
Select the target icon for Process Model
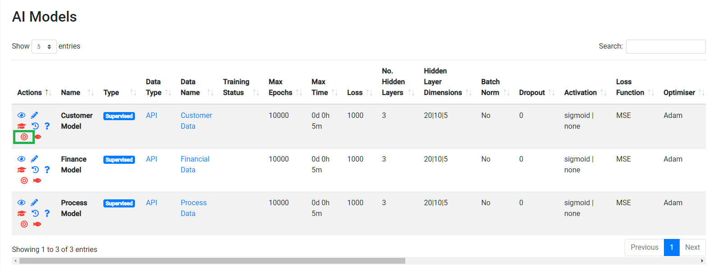24,224
